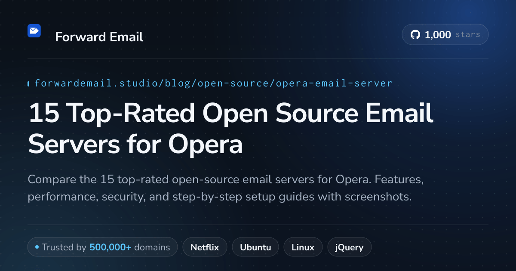
Task: Click the Forward Email brand name
Action: [x=99, y=37]
